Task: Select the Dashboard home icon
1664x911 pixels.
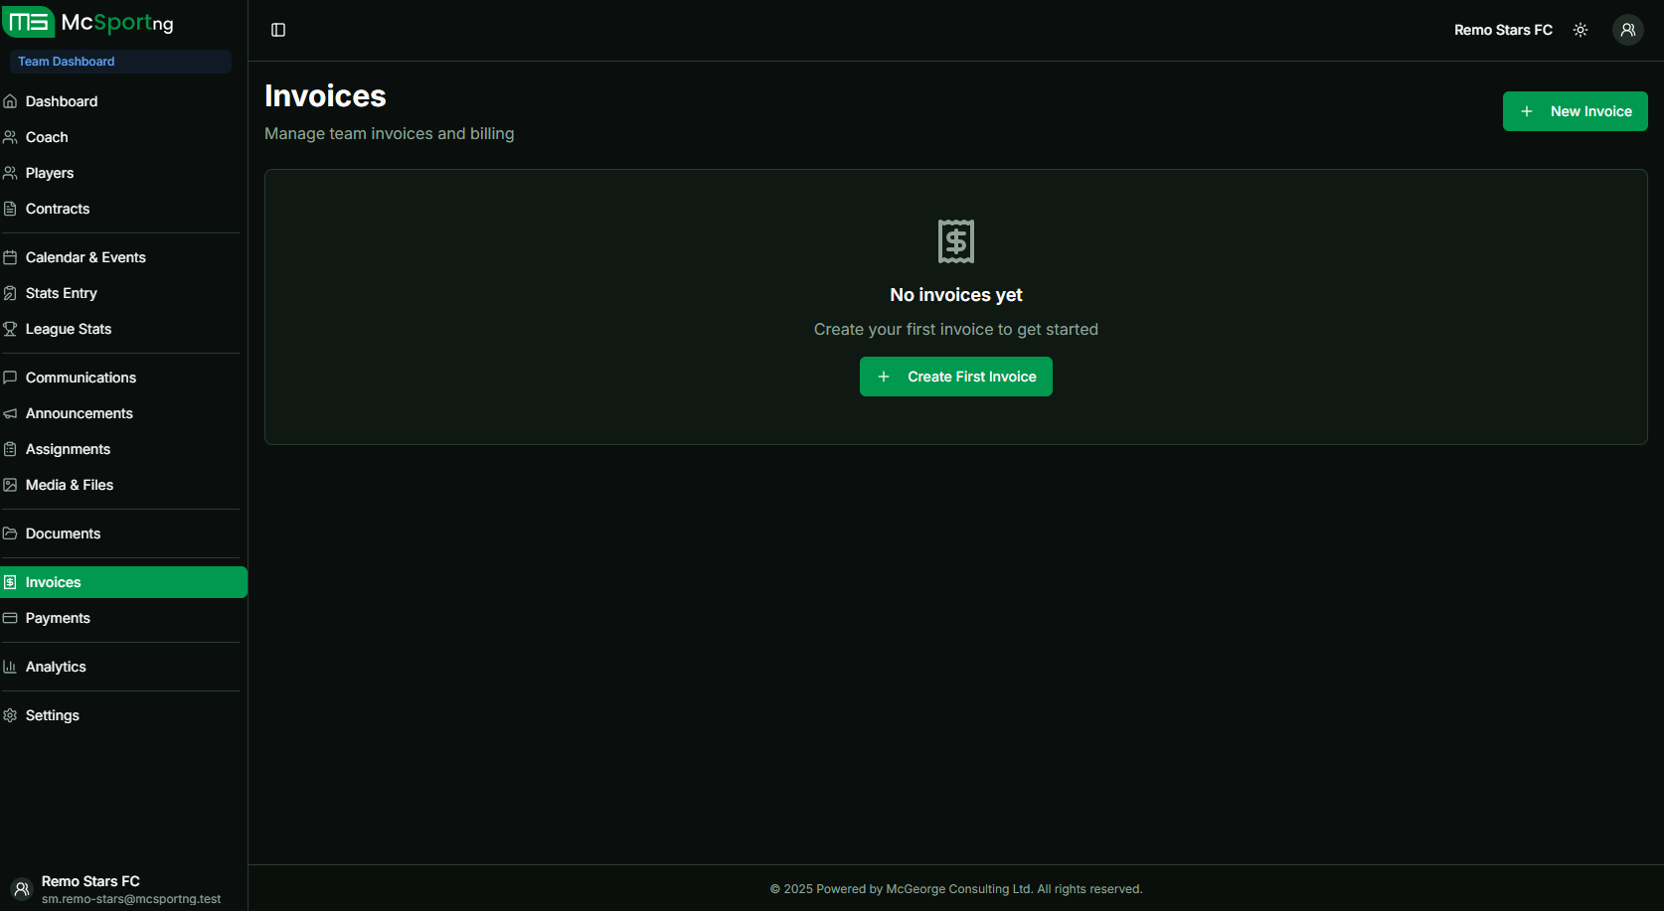Action: tap(10, 100)
